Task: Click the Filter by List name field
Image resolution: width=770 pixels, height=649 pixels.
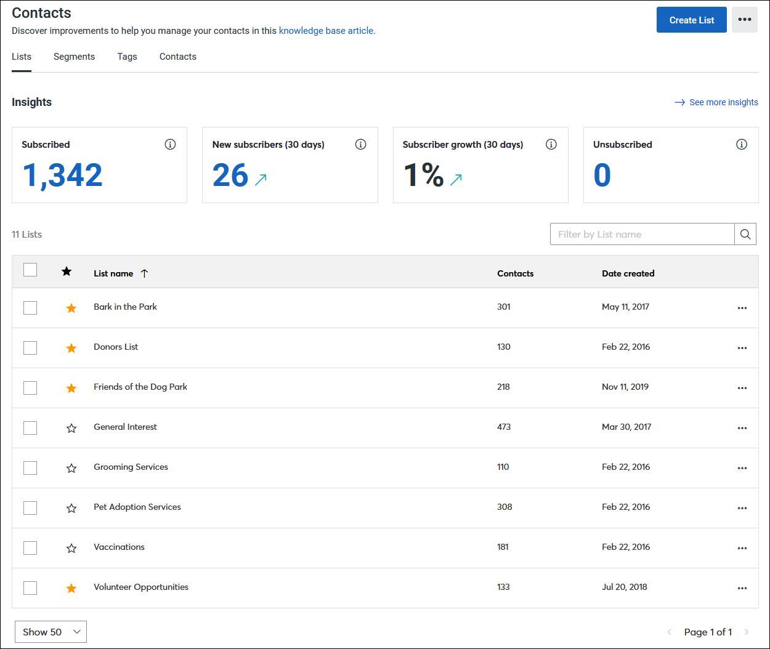Action: (x=642, y=234)
